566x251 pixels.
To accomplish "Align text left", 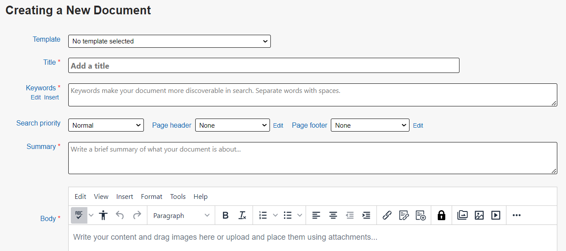I will pos(316,215).
